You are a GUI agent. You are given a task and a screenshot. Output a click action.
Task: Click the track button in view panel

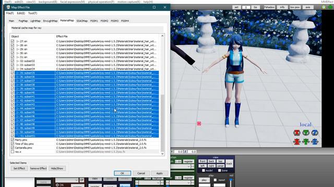click(x=229, y=164)
